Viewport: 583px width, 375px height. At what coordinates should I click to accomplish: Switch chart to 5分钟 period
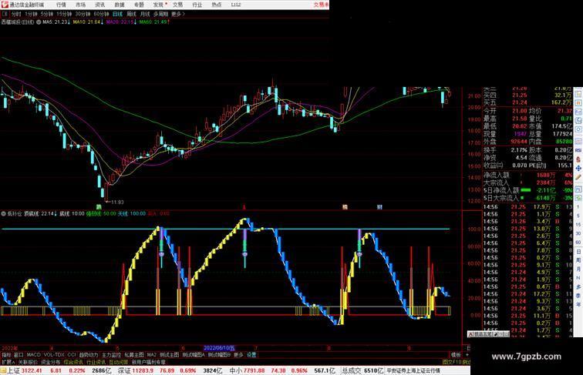point(47,14)
